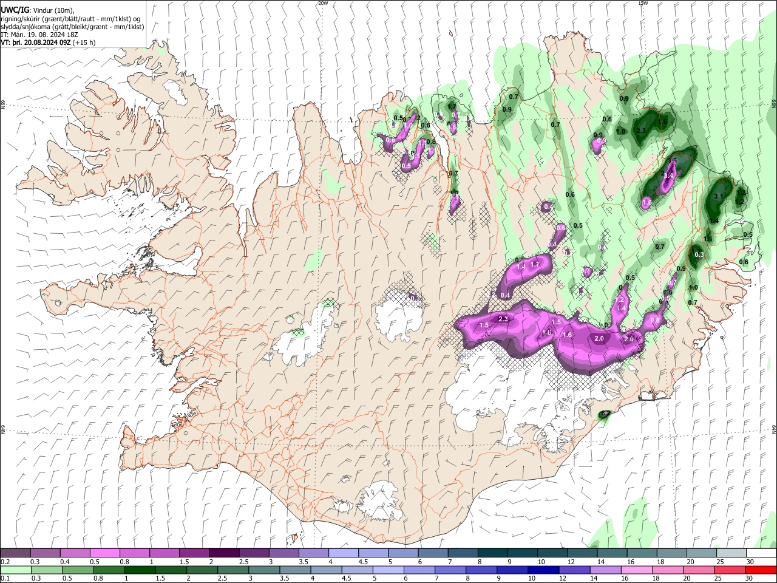Click the '15W' longitude label

point(643,3)
